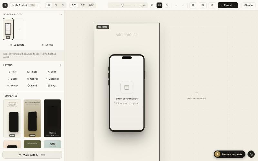
Task: Choose the 6.9" screen size
Action: (x=91, y=5)
